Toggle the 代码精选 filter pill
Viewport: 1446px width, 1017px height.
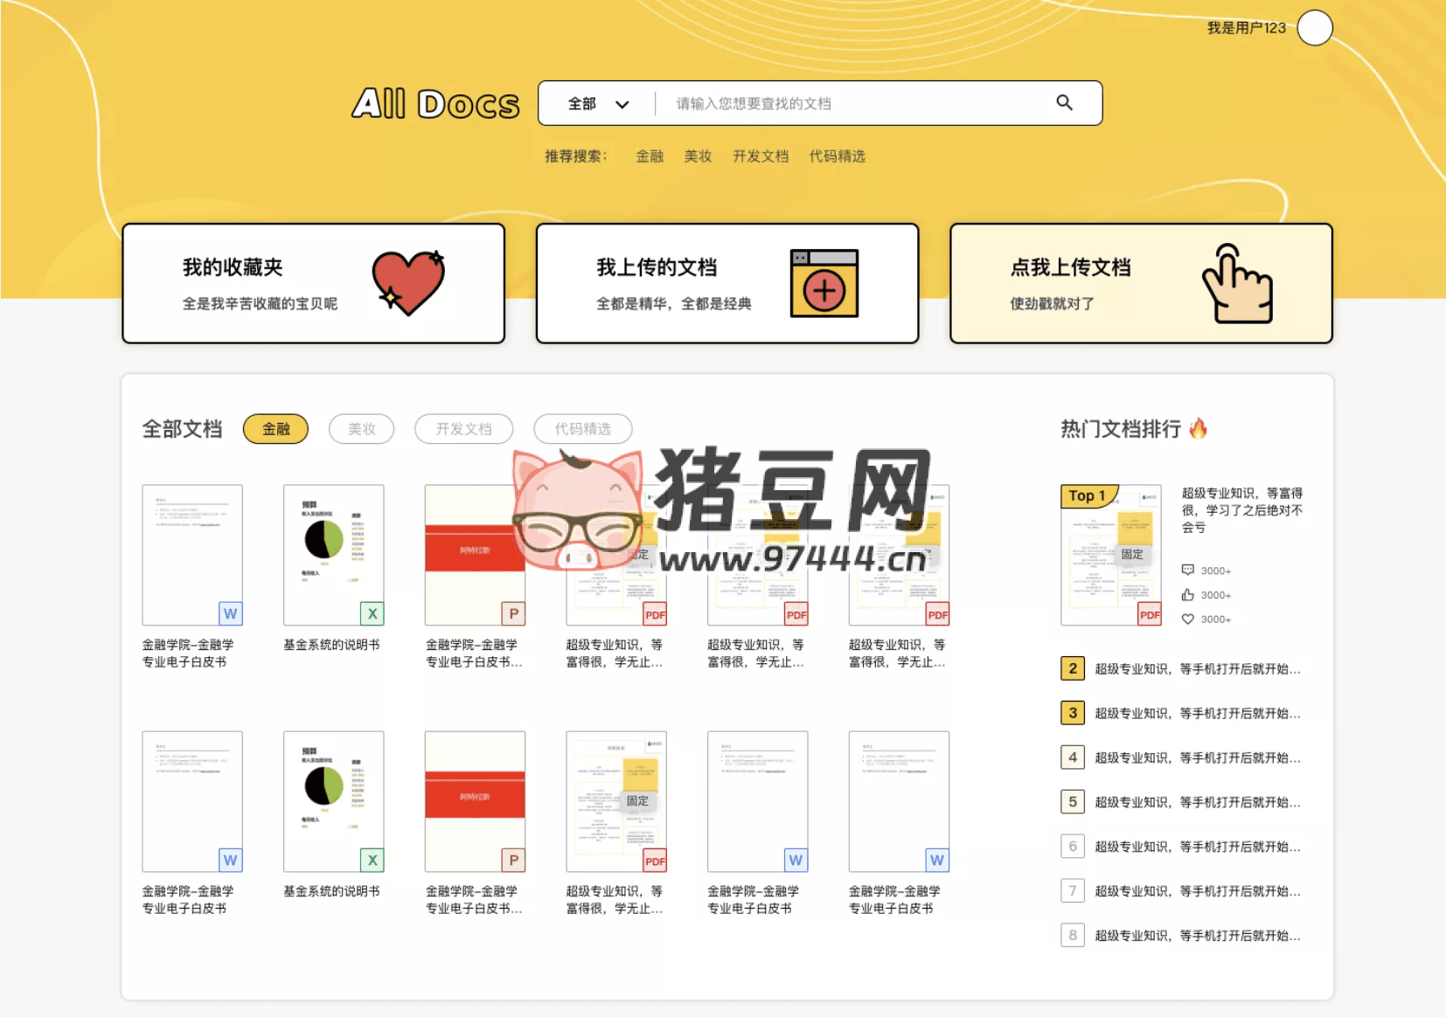coord(582,429)
